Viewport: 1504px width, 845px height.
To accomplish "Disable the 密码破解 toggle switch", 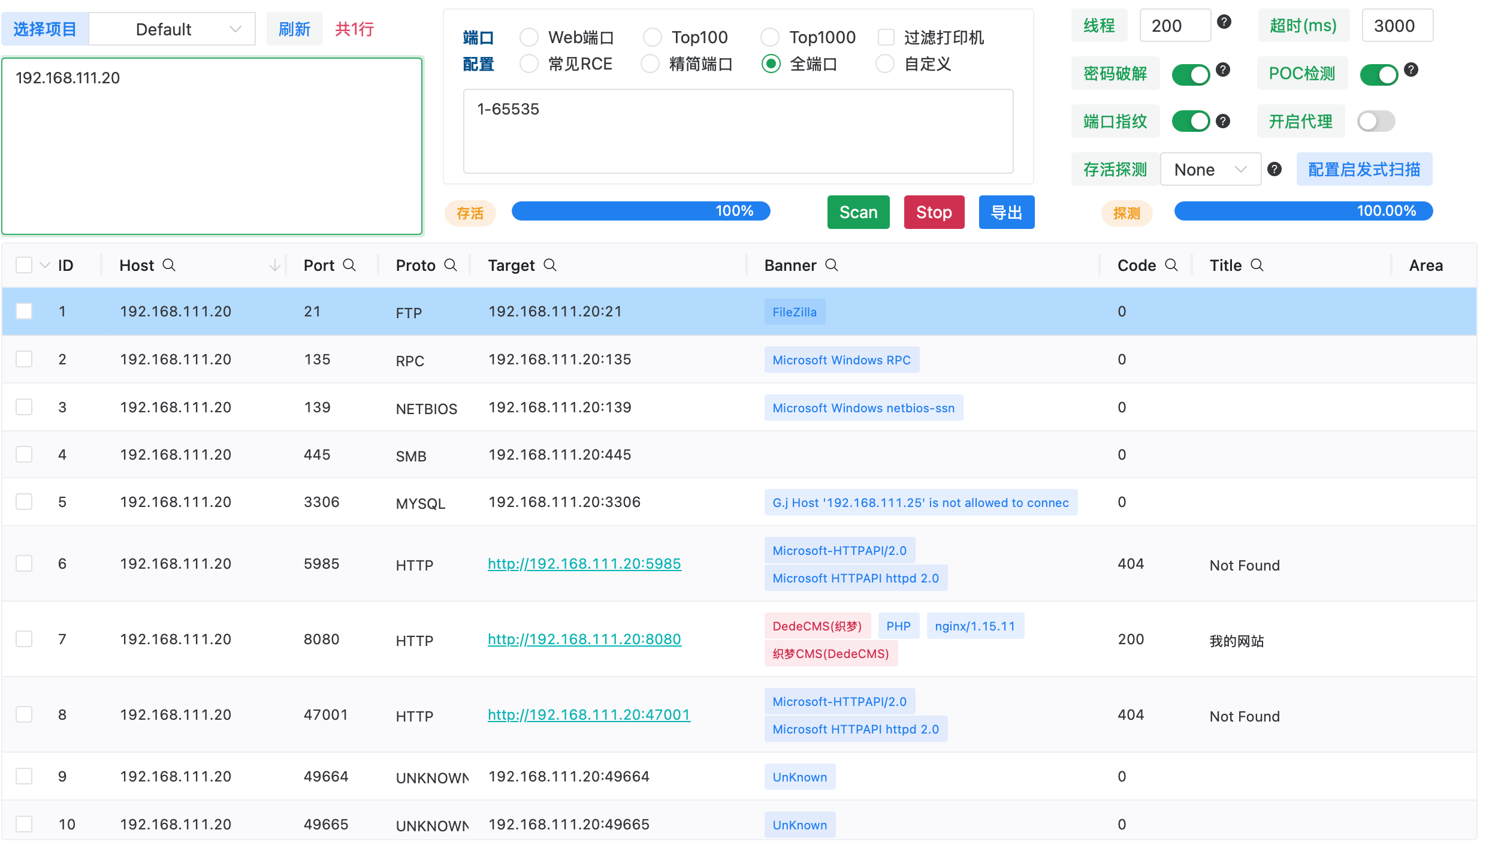I will point(1191,74).
